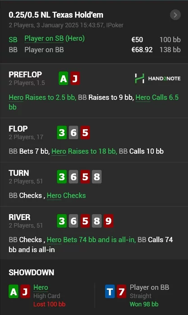Click the red 9 card on the river row
The height and width of the screenshot is (315, 188).
tap(108, 221)
